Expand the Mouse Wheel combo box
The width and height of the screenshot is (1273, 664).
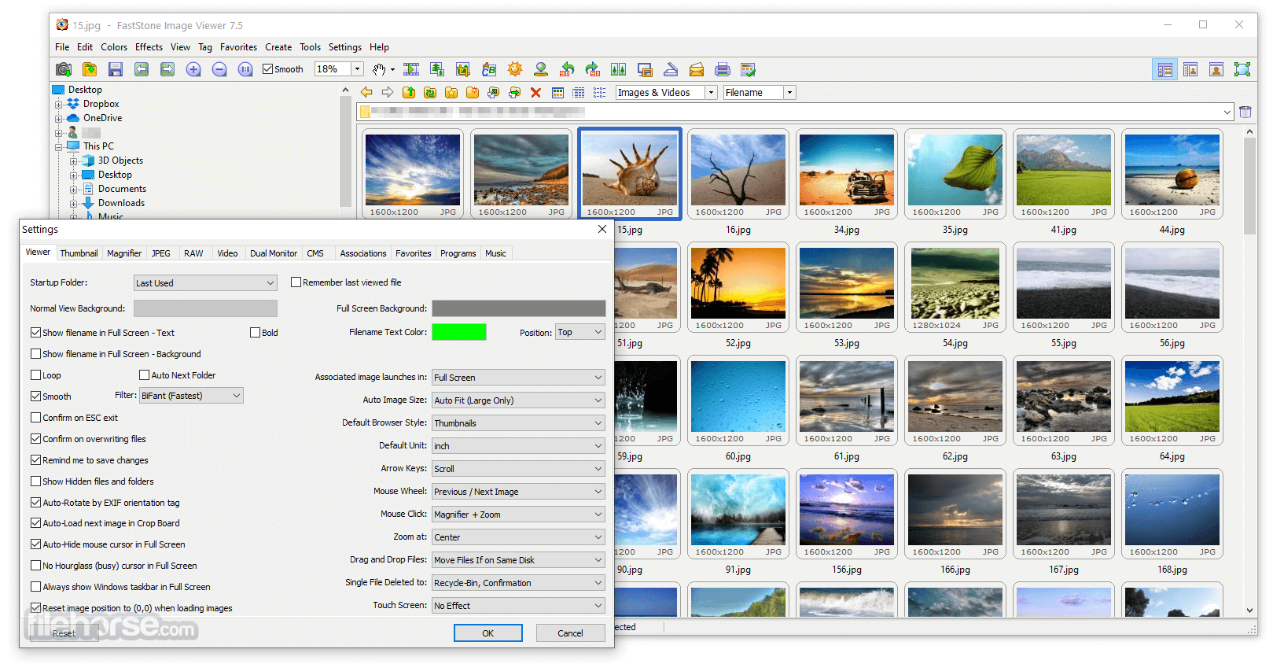[518, 492]
